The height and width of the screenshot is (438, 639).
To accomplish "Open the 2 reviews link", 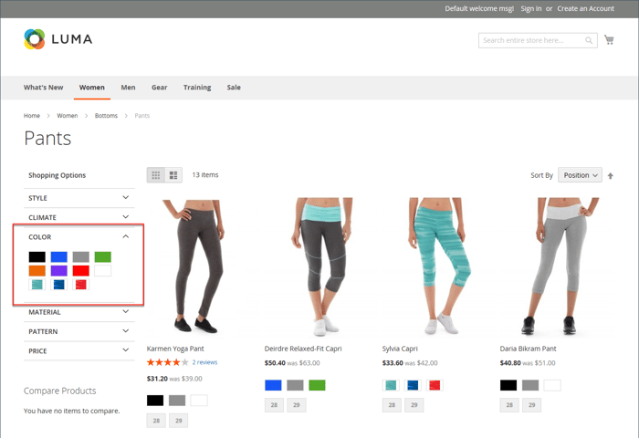I will pos(204,362).
